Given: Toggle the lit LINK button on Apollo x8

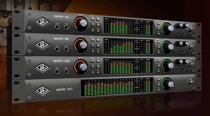Looking at the screenshot, I should pos(98,52).
